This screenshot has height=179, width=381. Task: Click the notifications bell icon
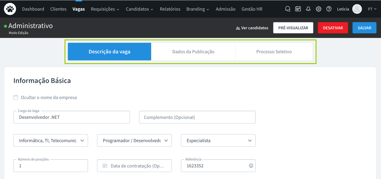308,9
